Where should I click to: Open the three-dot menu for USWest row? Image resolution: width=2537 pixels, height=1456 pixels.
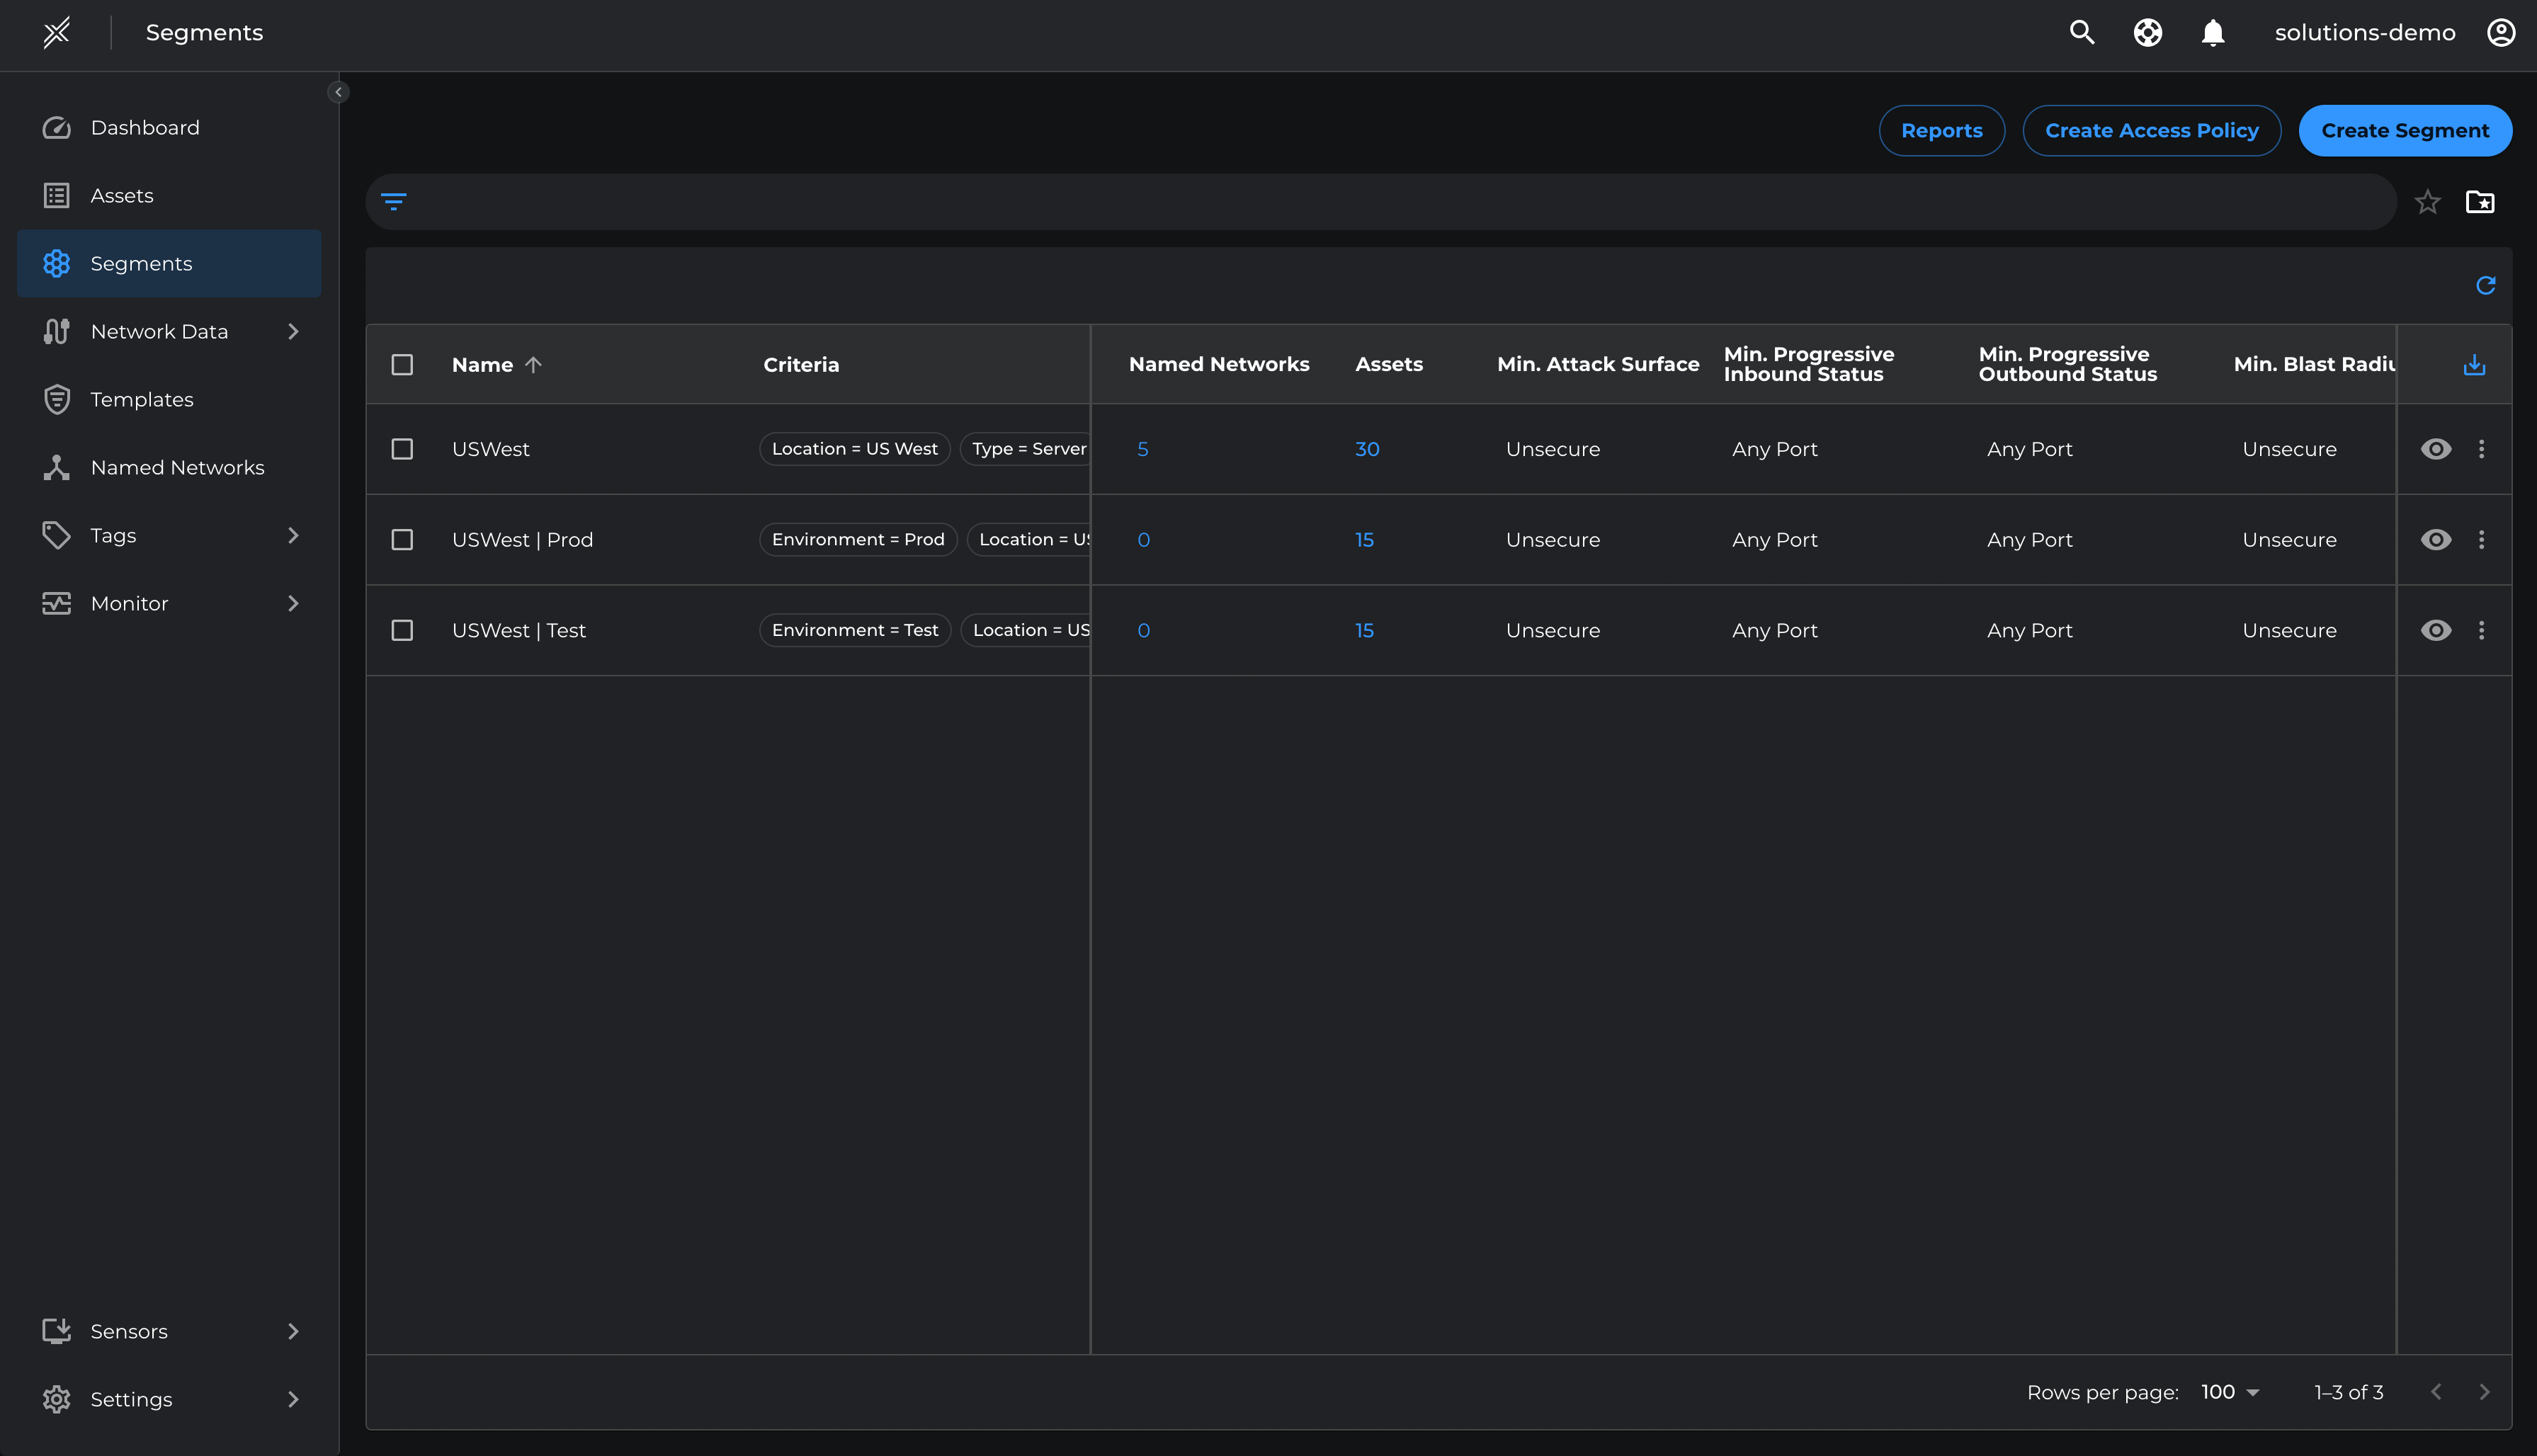(2481, 449)
